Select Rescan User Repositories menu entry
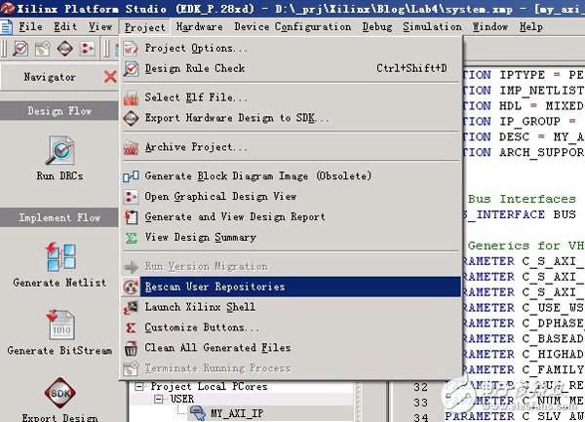This screenshot has height=422, width=585. [x=214, y=287]
